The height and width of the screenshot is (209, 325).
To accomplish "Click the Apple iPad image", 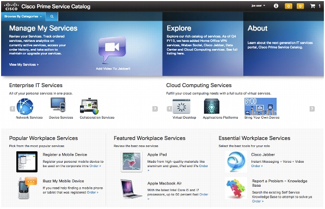I will click(x=132, y=162).
